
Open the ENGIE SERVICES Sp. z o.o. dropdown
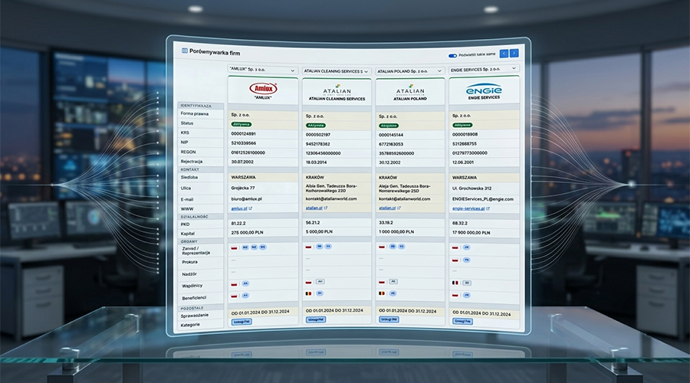click(483, 70)
